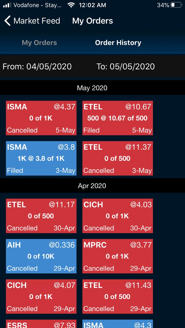Tap the back chevron arrow icon

click(x=7, y=21)
